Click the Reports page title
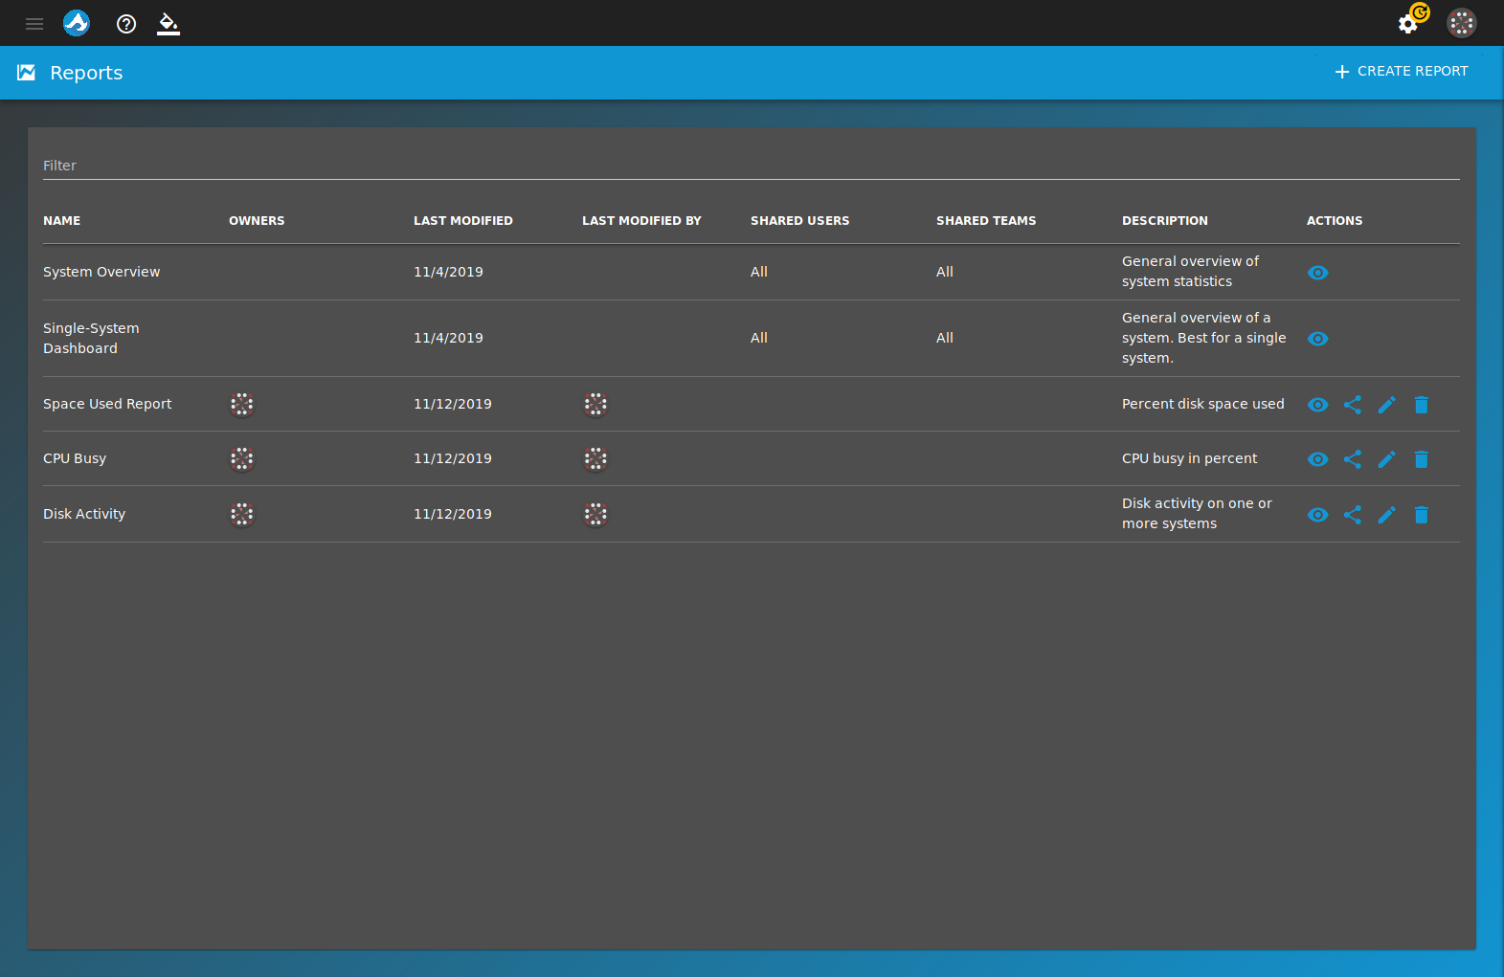This screenshot has width=1504, height=977. 86,73
